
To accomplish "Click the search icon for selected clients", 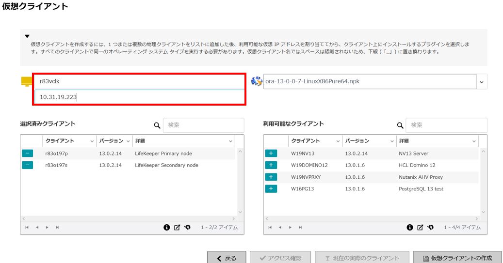I will coord(157,125).
